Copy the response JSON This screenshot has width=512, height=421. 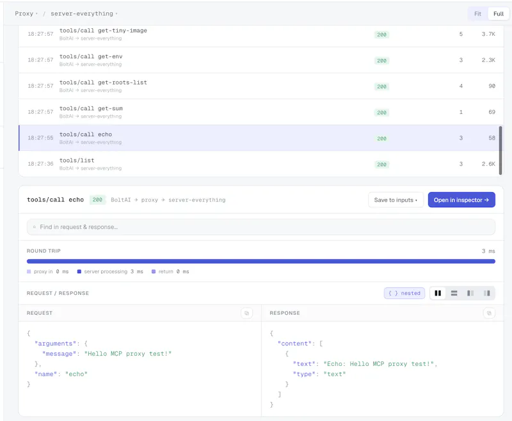pos(489,313)
